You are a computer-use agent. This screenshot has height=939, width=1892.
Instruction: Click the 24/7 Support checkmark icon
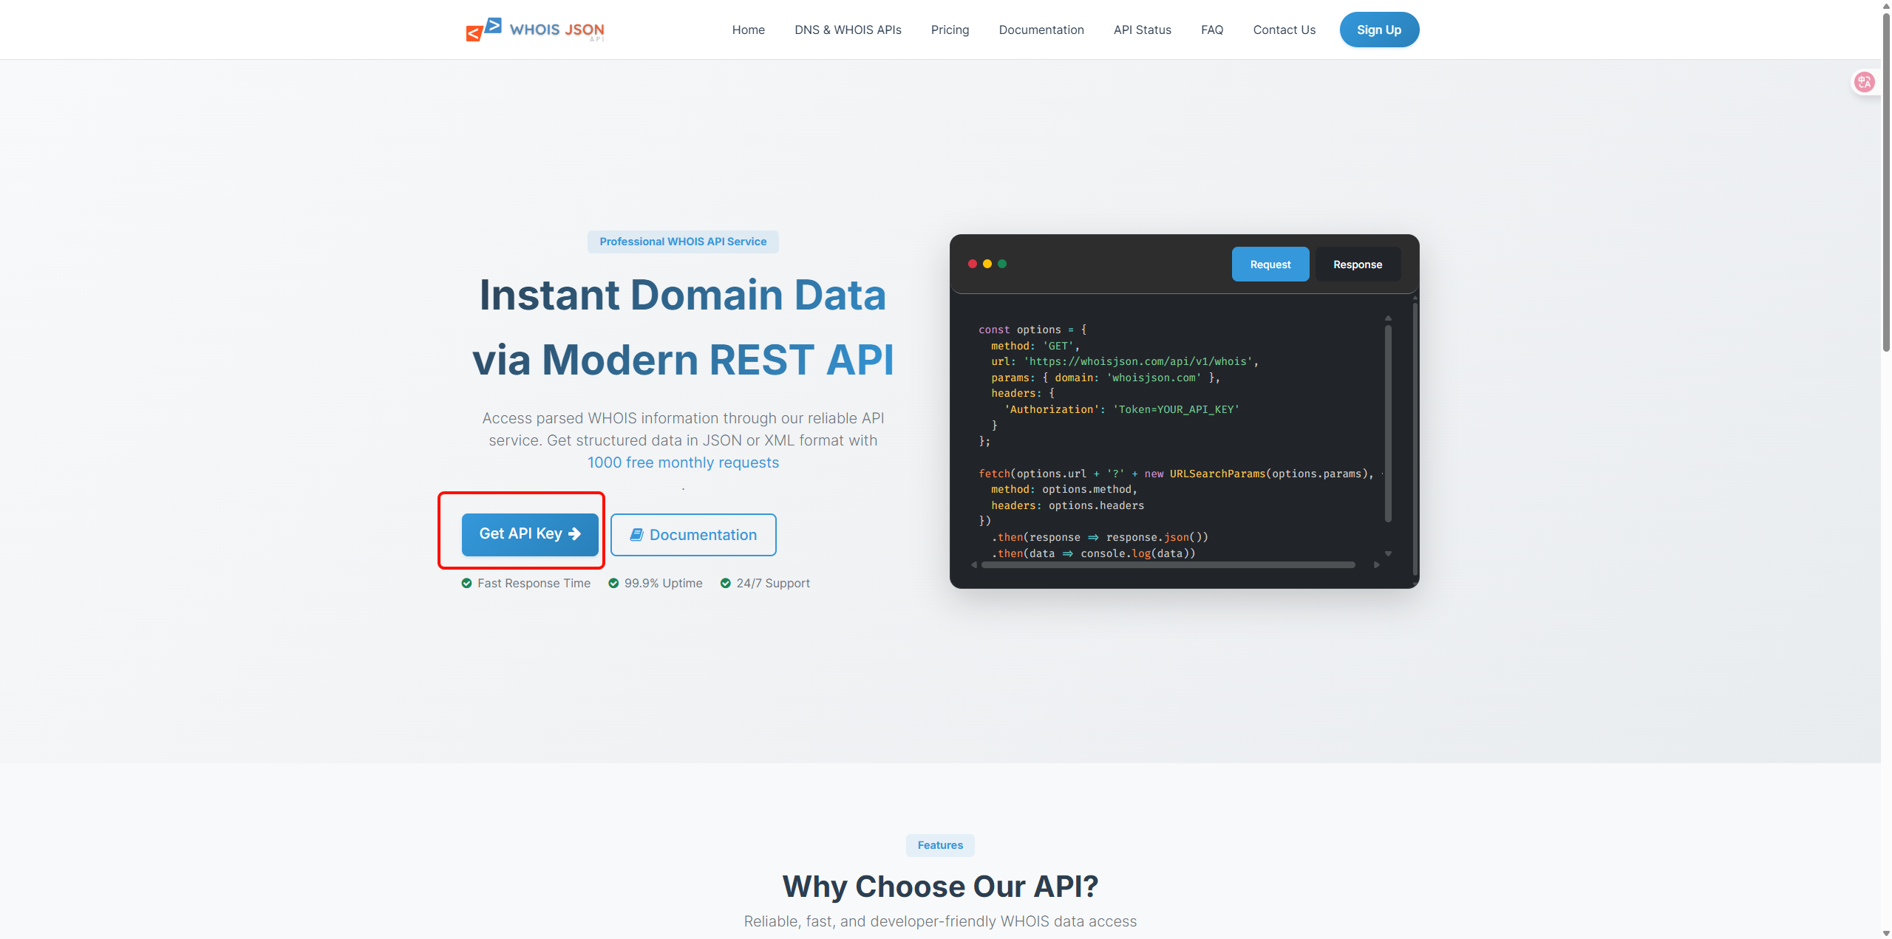point(726,583)
